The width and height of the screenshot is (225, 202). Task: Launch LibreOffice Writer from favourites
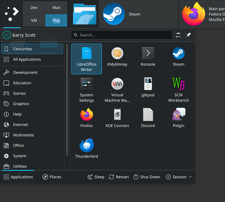coord(86,59)
